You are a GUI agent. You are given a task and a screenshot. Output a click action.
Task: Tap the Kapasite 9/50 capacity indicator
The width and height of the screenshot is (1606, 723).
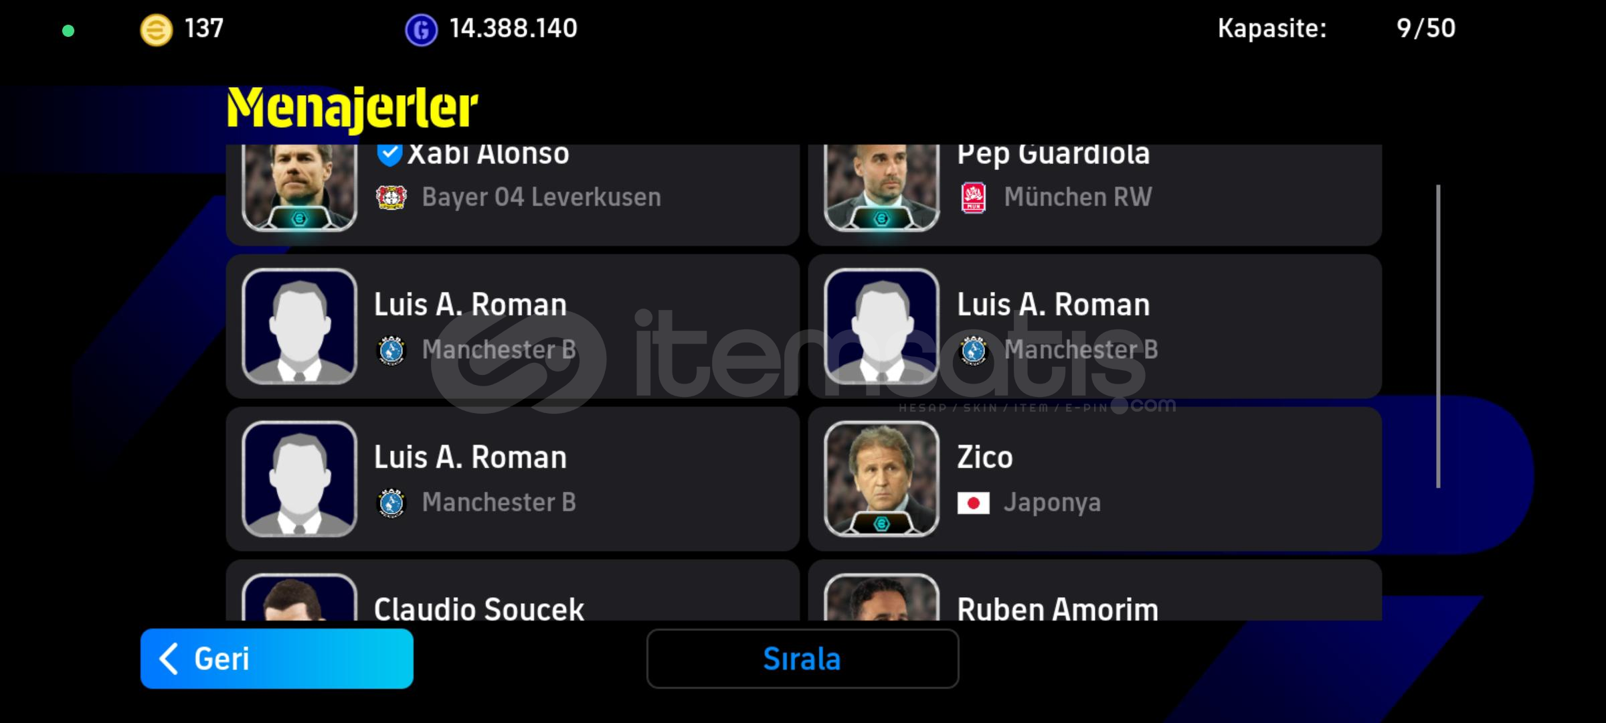(x=1336, y=29)
